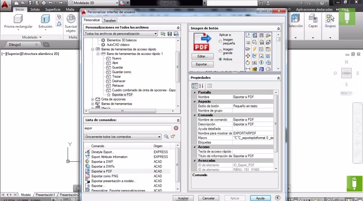Click the red clear search icon
363x201 pixels.
point(176,128)
